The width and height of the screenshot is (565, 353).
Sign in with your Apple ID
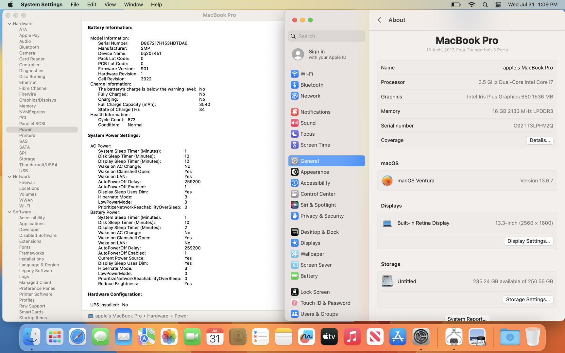(x=326, y=54)
